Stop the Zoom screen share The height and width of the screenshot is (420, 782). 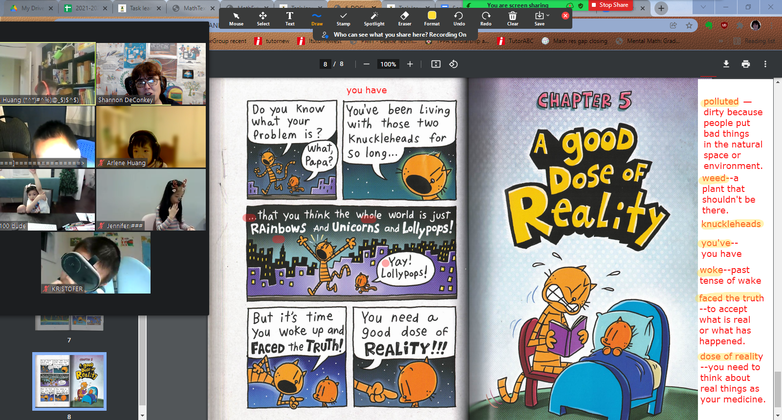click(610, 5)
